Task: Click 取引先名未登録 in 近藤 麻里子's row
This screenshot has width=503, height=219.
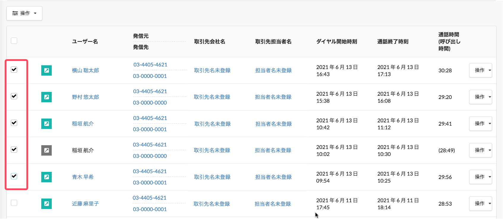Action: (212, 204)
